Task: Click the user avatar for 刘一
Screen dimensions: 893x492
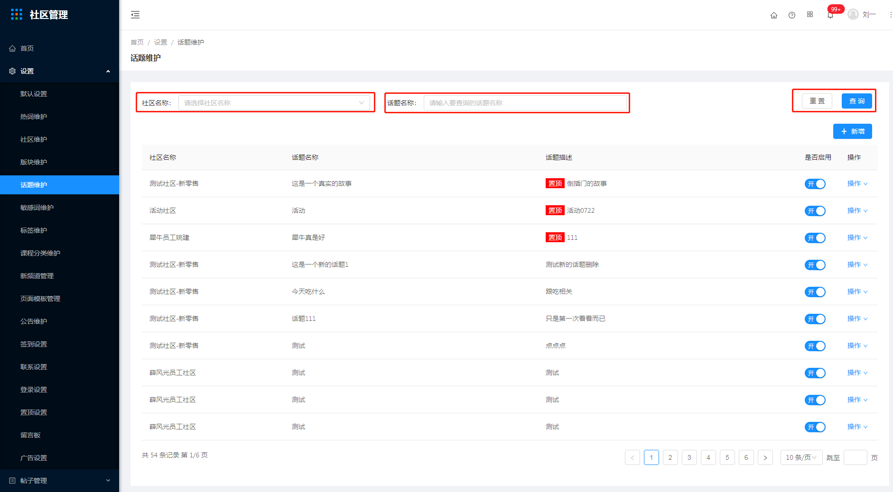Action: (853, 14)
